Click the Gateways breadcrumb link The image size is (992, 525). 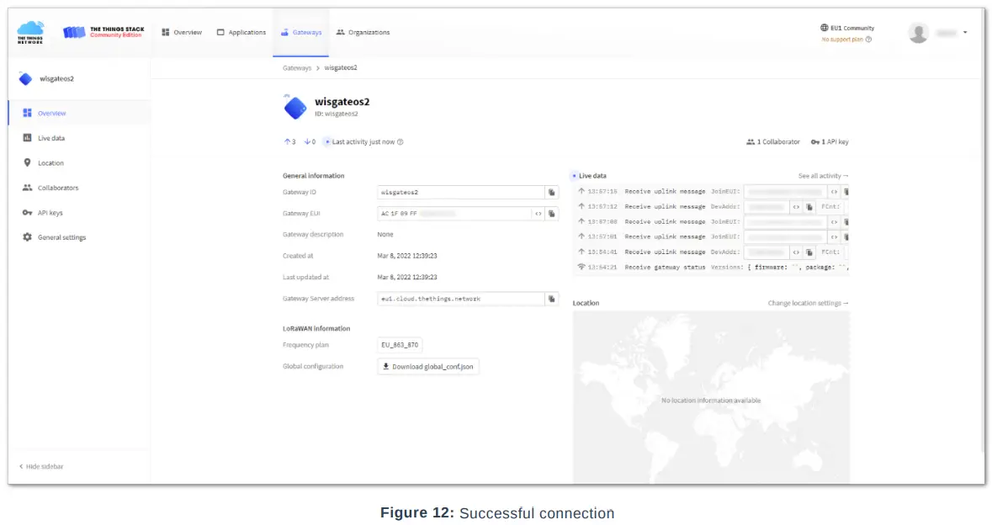click(x=296, y=68)
